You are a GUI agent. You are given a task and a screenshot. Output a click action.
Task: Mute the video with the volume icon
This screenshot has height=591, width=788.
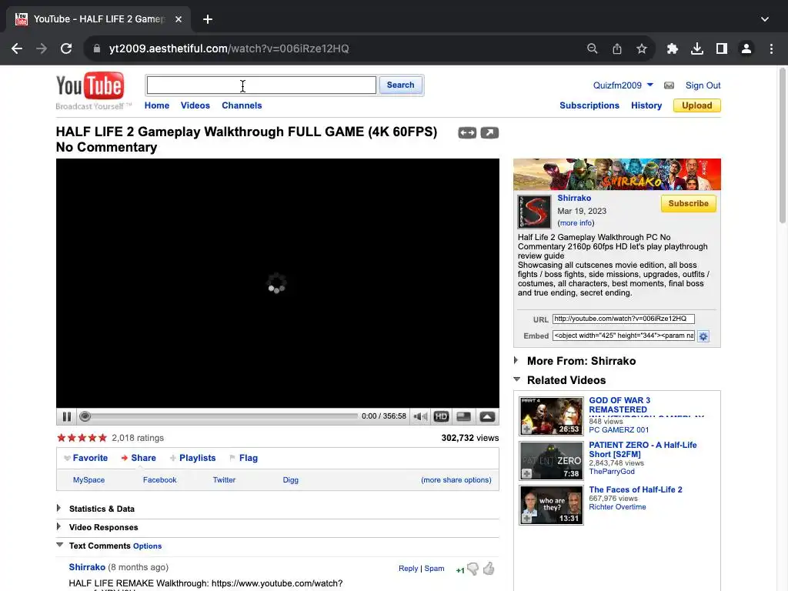click(420, 416)
